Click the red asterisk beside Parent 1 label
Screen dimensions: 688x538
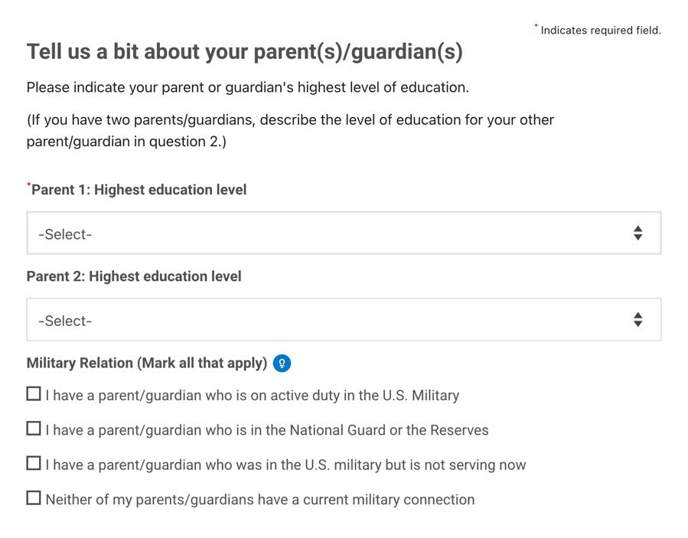pos(29,184)
